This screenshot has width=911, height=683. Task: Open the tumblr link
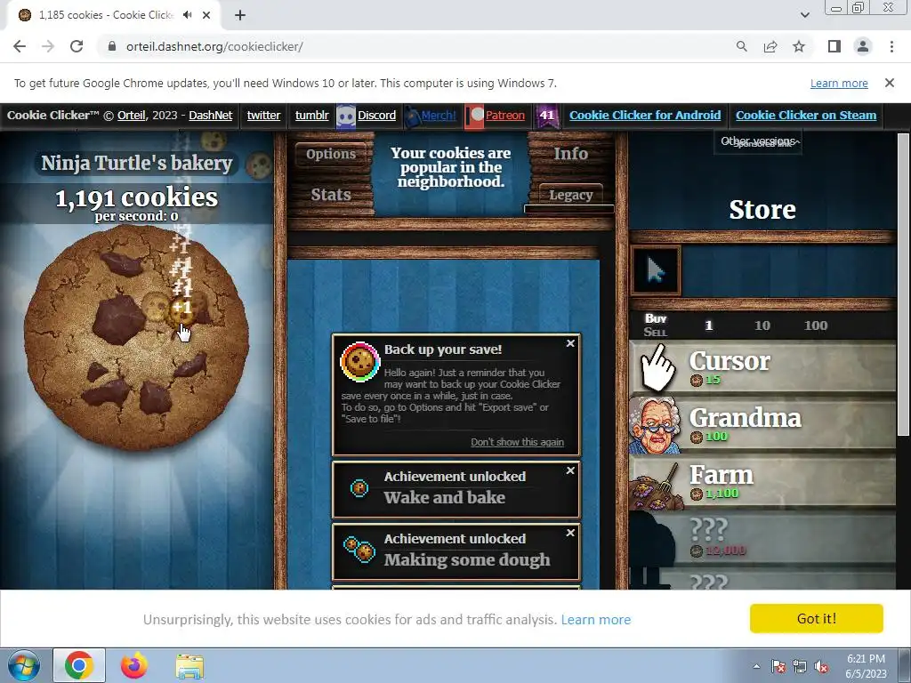[x=312, y=115]
